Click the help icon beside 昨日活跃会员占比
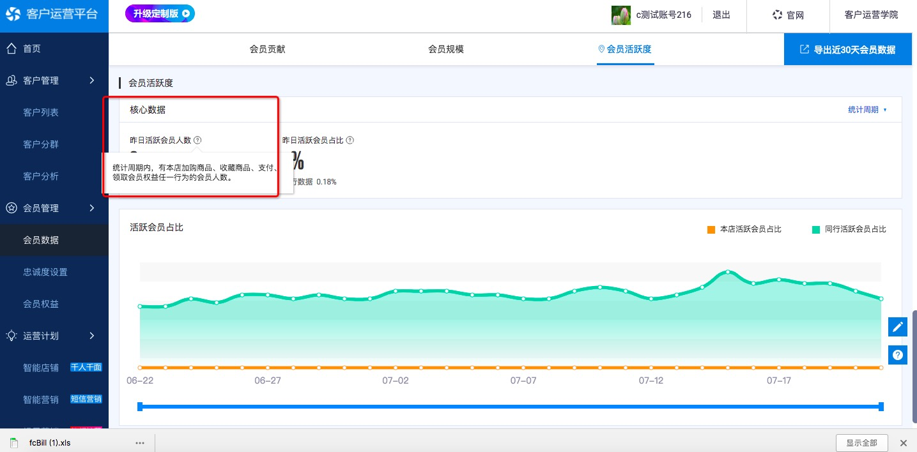This screenshot has height=452, width=917. point(350,140)
